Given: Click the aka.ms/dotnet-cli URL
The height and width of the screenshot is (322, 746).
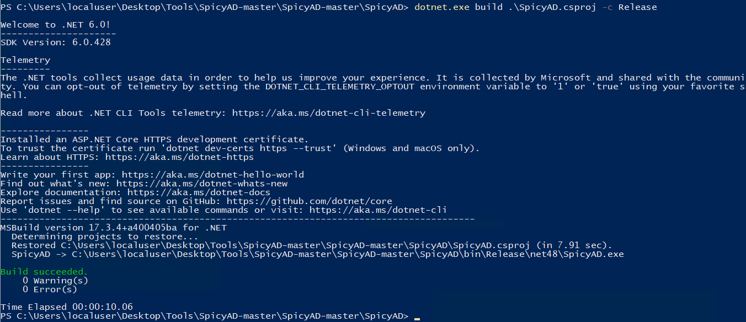Looking at the screenshot, I should tap(378, 210).
